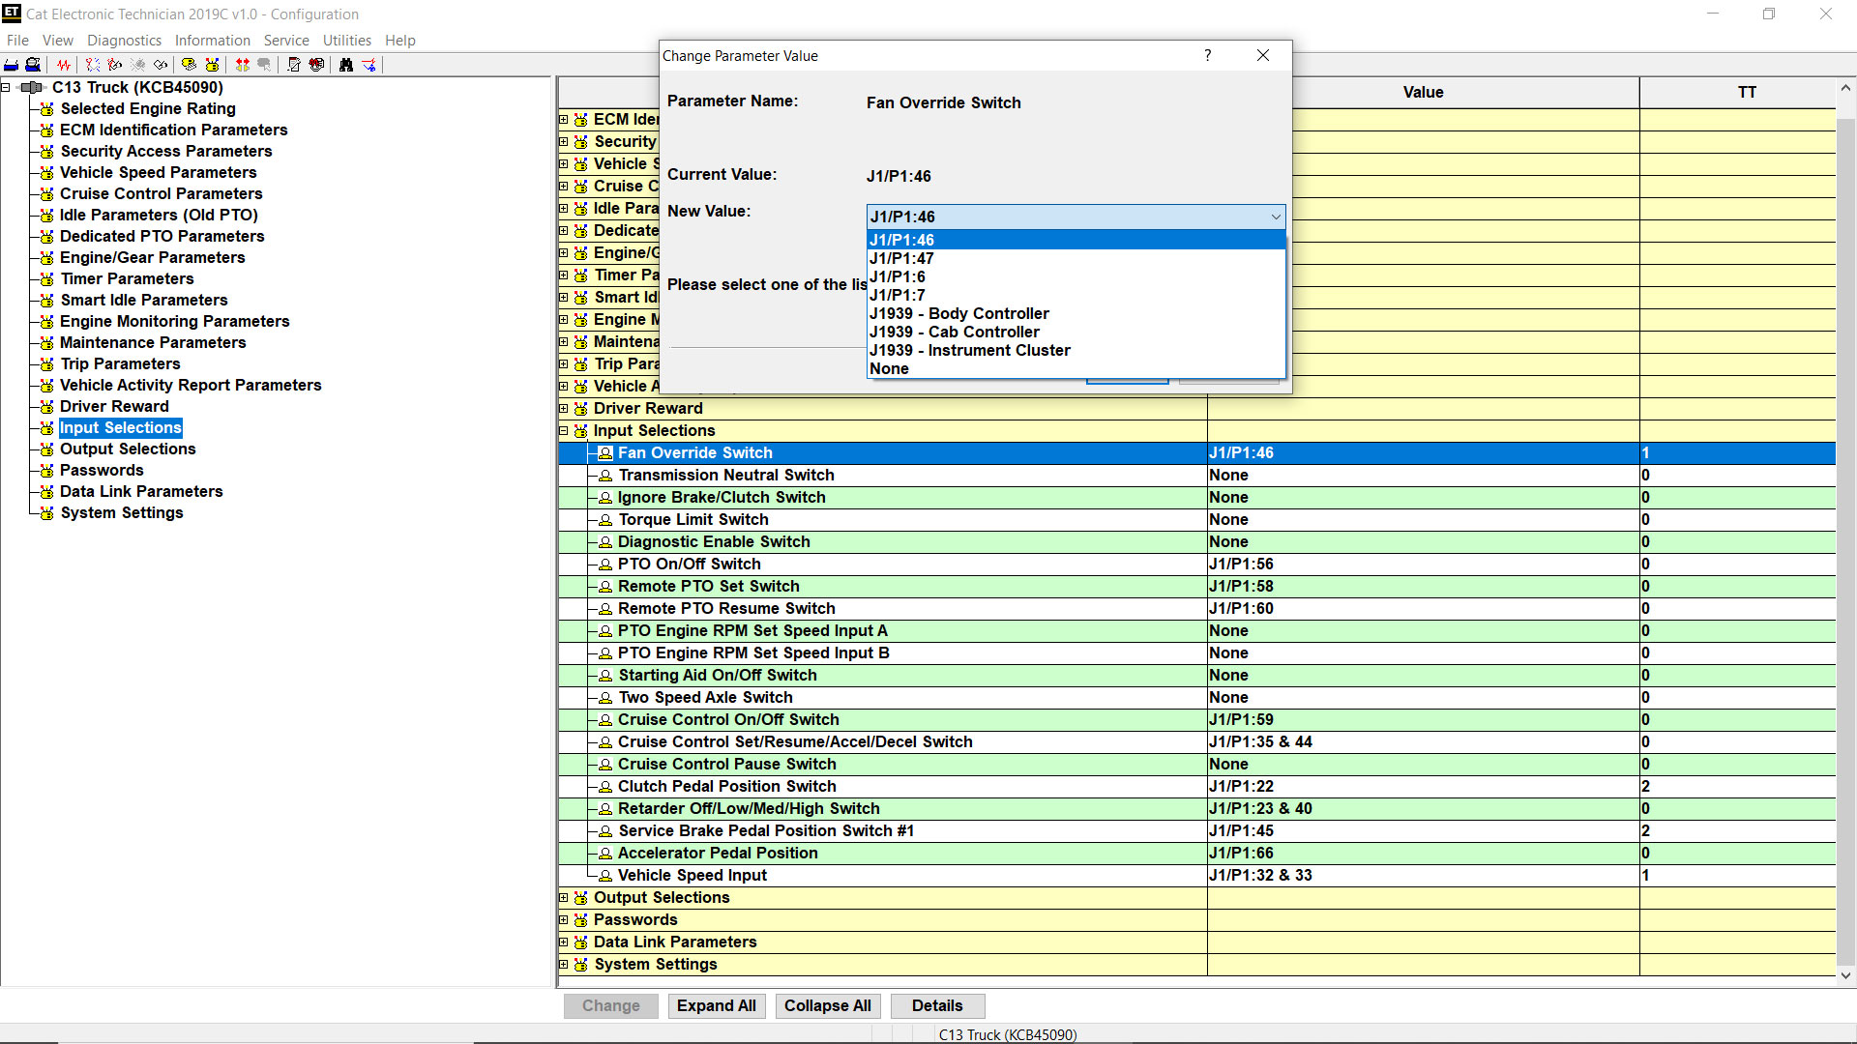Open the Diagnostics menu
Viewport: 1857px width, 1044px height.
[x=124, y=41]
